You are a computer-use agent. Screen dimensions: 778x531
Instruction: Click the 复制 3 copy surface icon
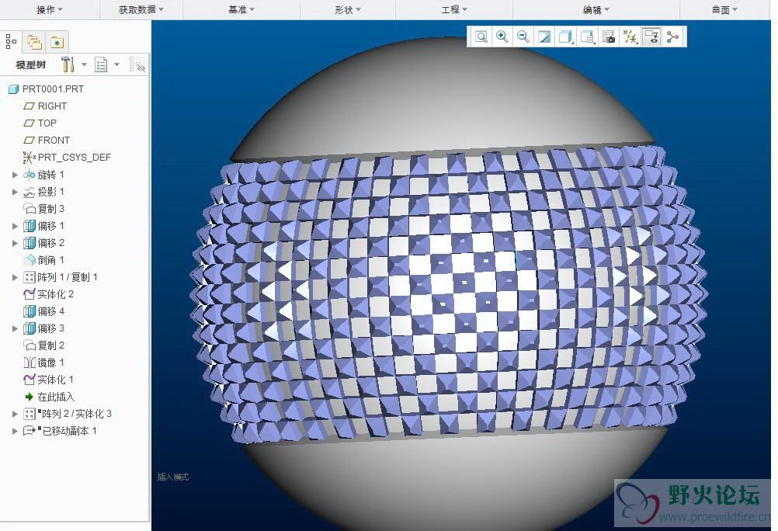30,209
